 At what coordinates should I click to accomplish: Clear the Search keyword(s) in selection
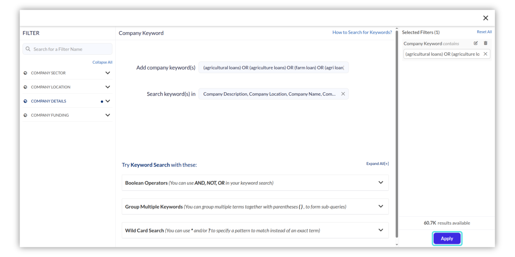(343, 94)
